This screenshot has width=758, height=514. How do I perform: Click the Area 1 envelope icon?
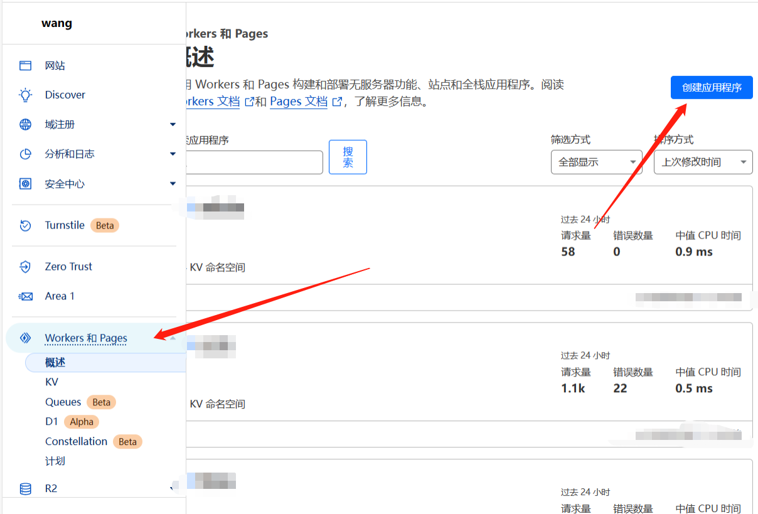(25, 296)
